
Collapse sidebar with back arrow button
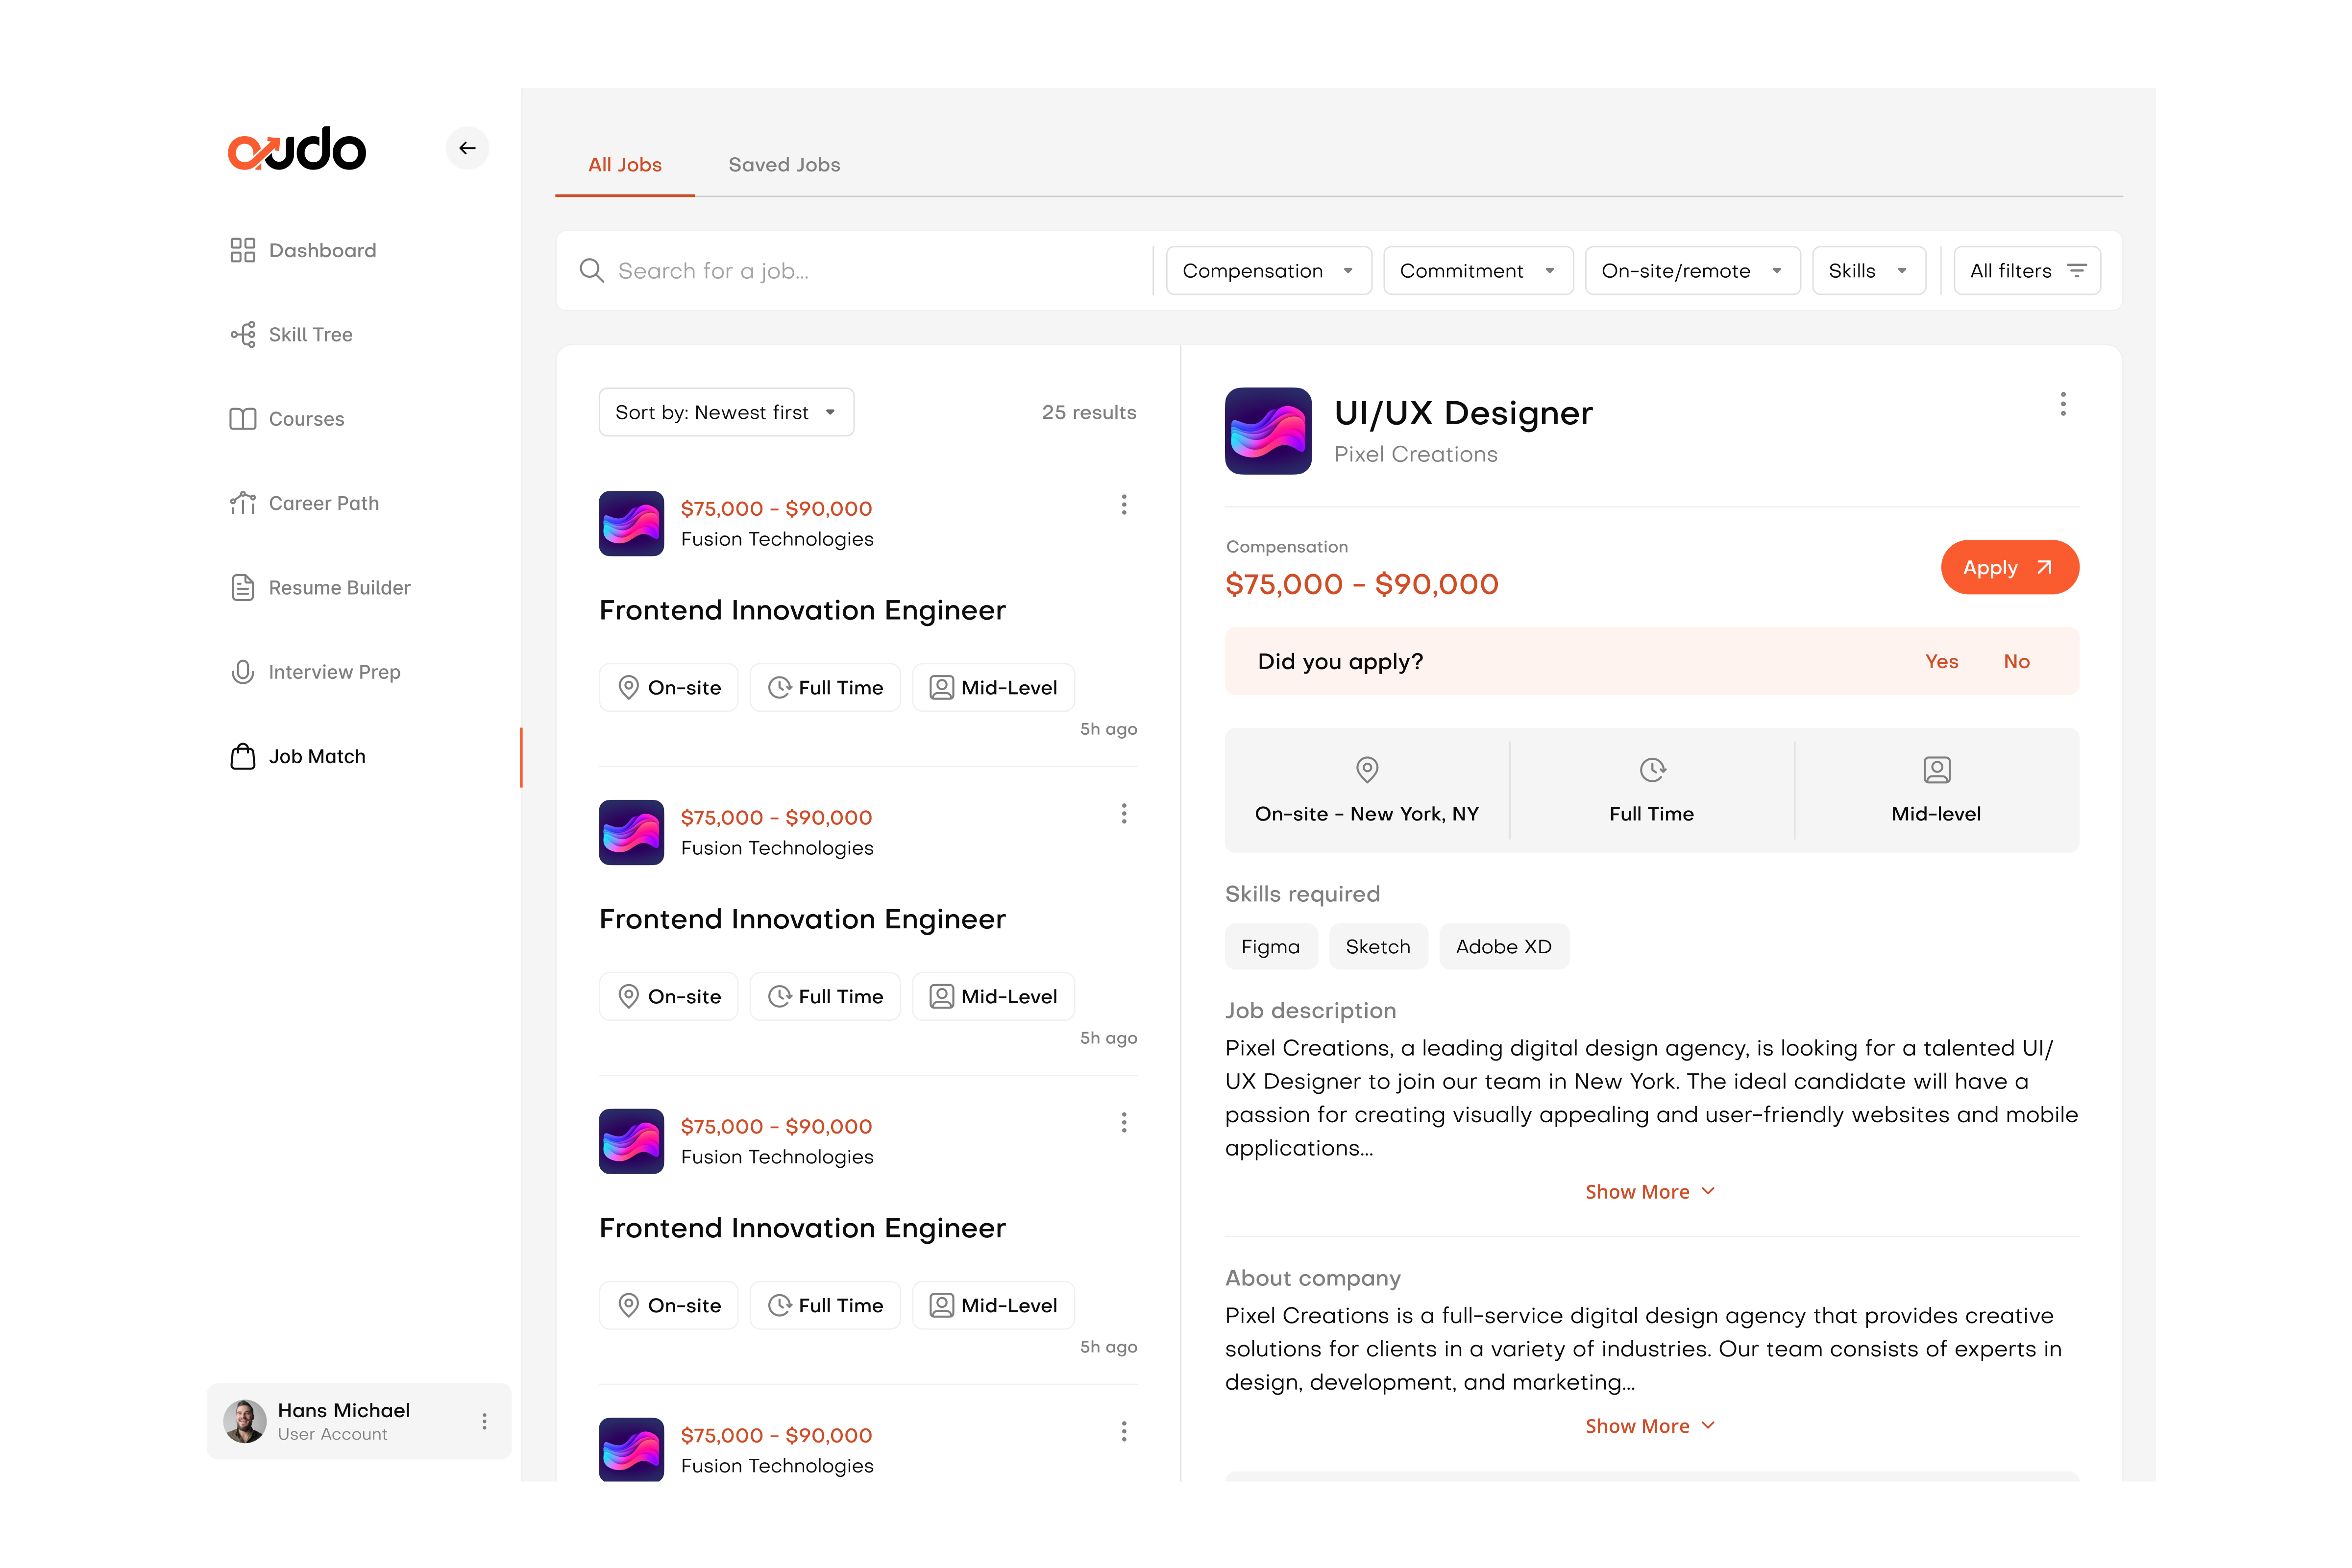coord(467,148)
